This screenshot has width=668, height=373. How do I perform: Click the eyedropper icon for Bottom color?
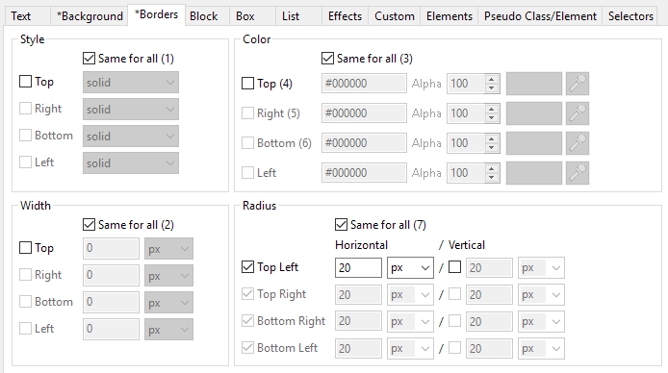pyautogui.click(x=578, y=143)
